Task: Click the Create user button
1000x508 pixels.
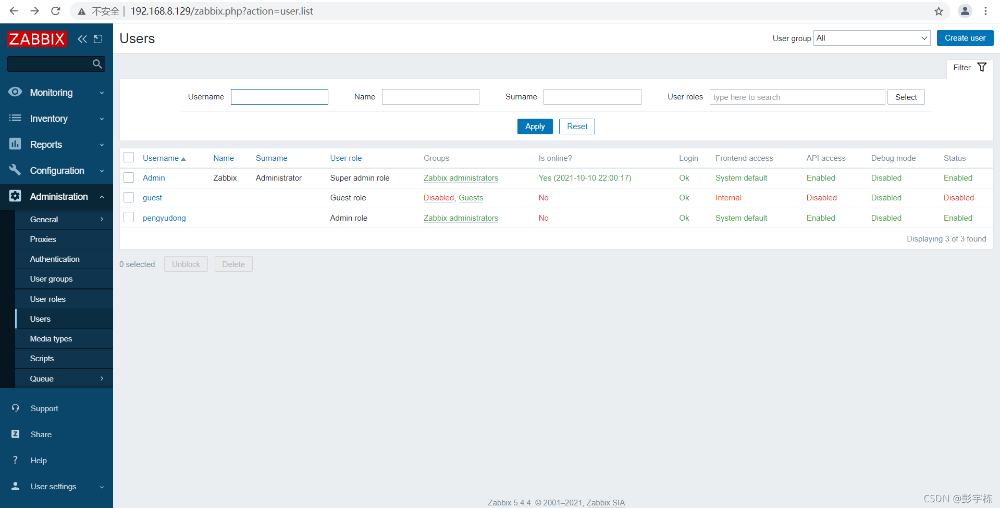Action: tap(965, 38)
